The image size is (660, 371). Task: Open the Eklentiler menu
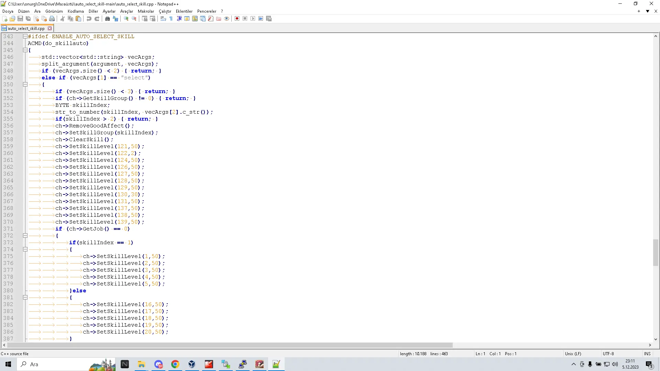tap(184, 11)
